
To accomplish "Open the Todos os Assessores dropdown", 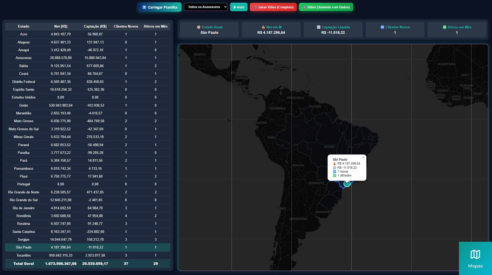I will coord(206,7).
